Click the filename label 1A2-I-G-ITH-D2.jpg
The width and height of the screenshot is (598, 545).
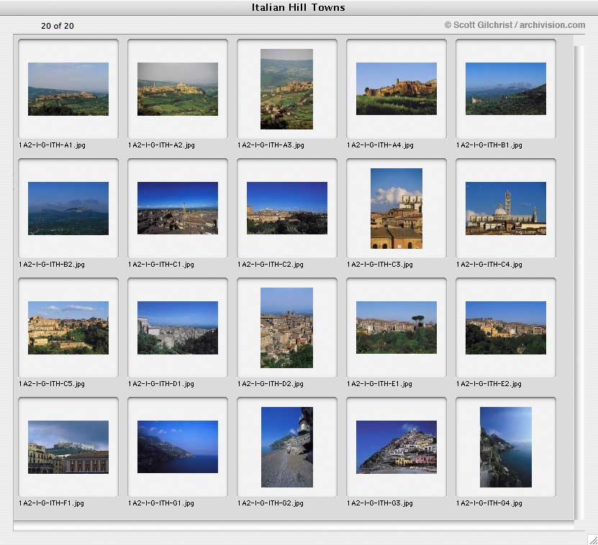pos(271,384)
